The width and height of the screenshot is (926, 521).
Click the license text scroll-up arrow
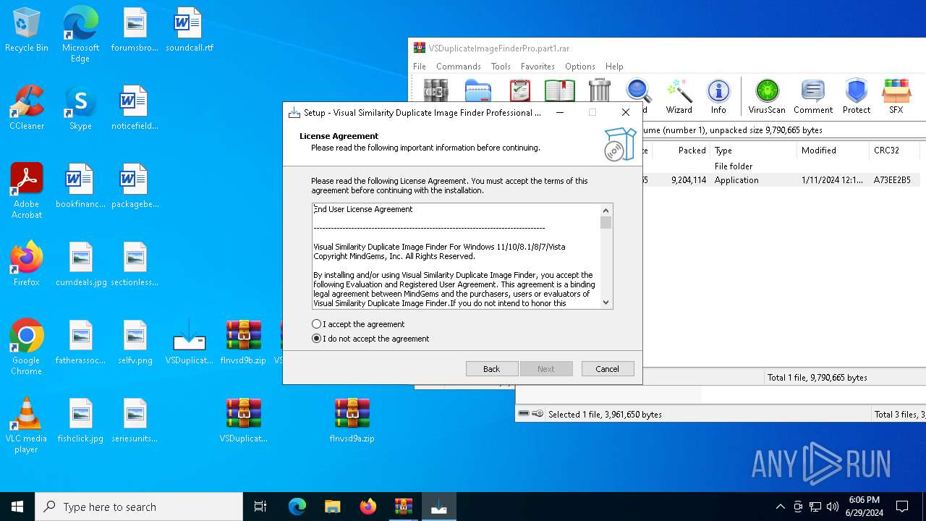click(x=606, y=211)
